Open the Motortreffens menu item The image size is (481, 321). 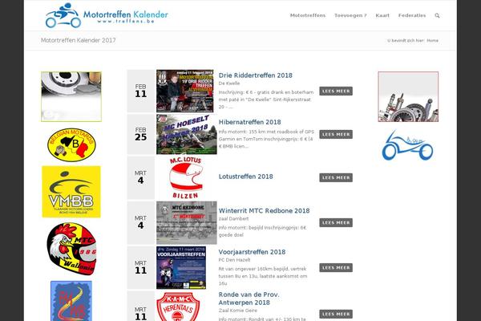[308, 15]
